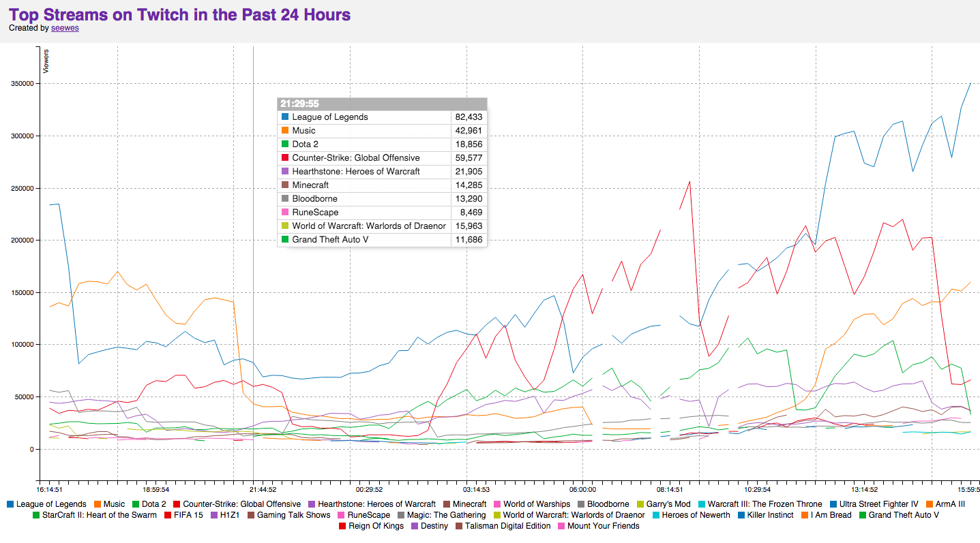Select the Talisman Digital Edition legend entry
Screen dimensions: 980x543
click(x=503, y=526)
